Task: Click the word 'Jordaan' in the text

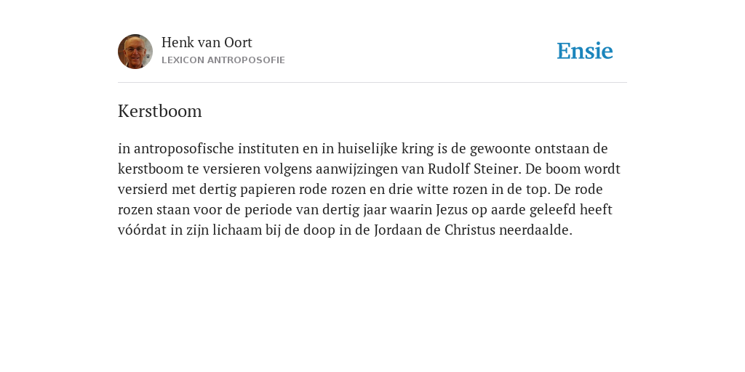Action: click(395, 230)
